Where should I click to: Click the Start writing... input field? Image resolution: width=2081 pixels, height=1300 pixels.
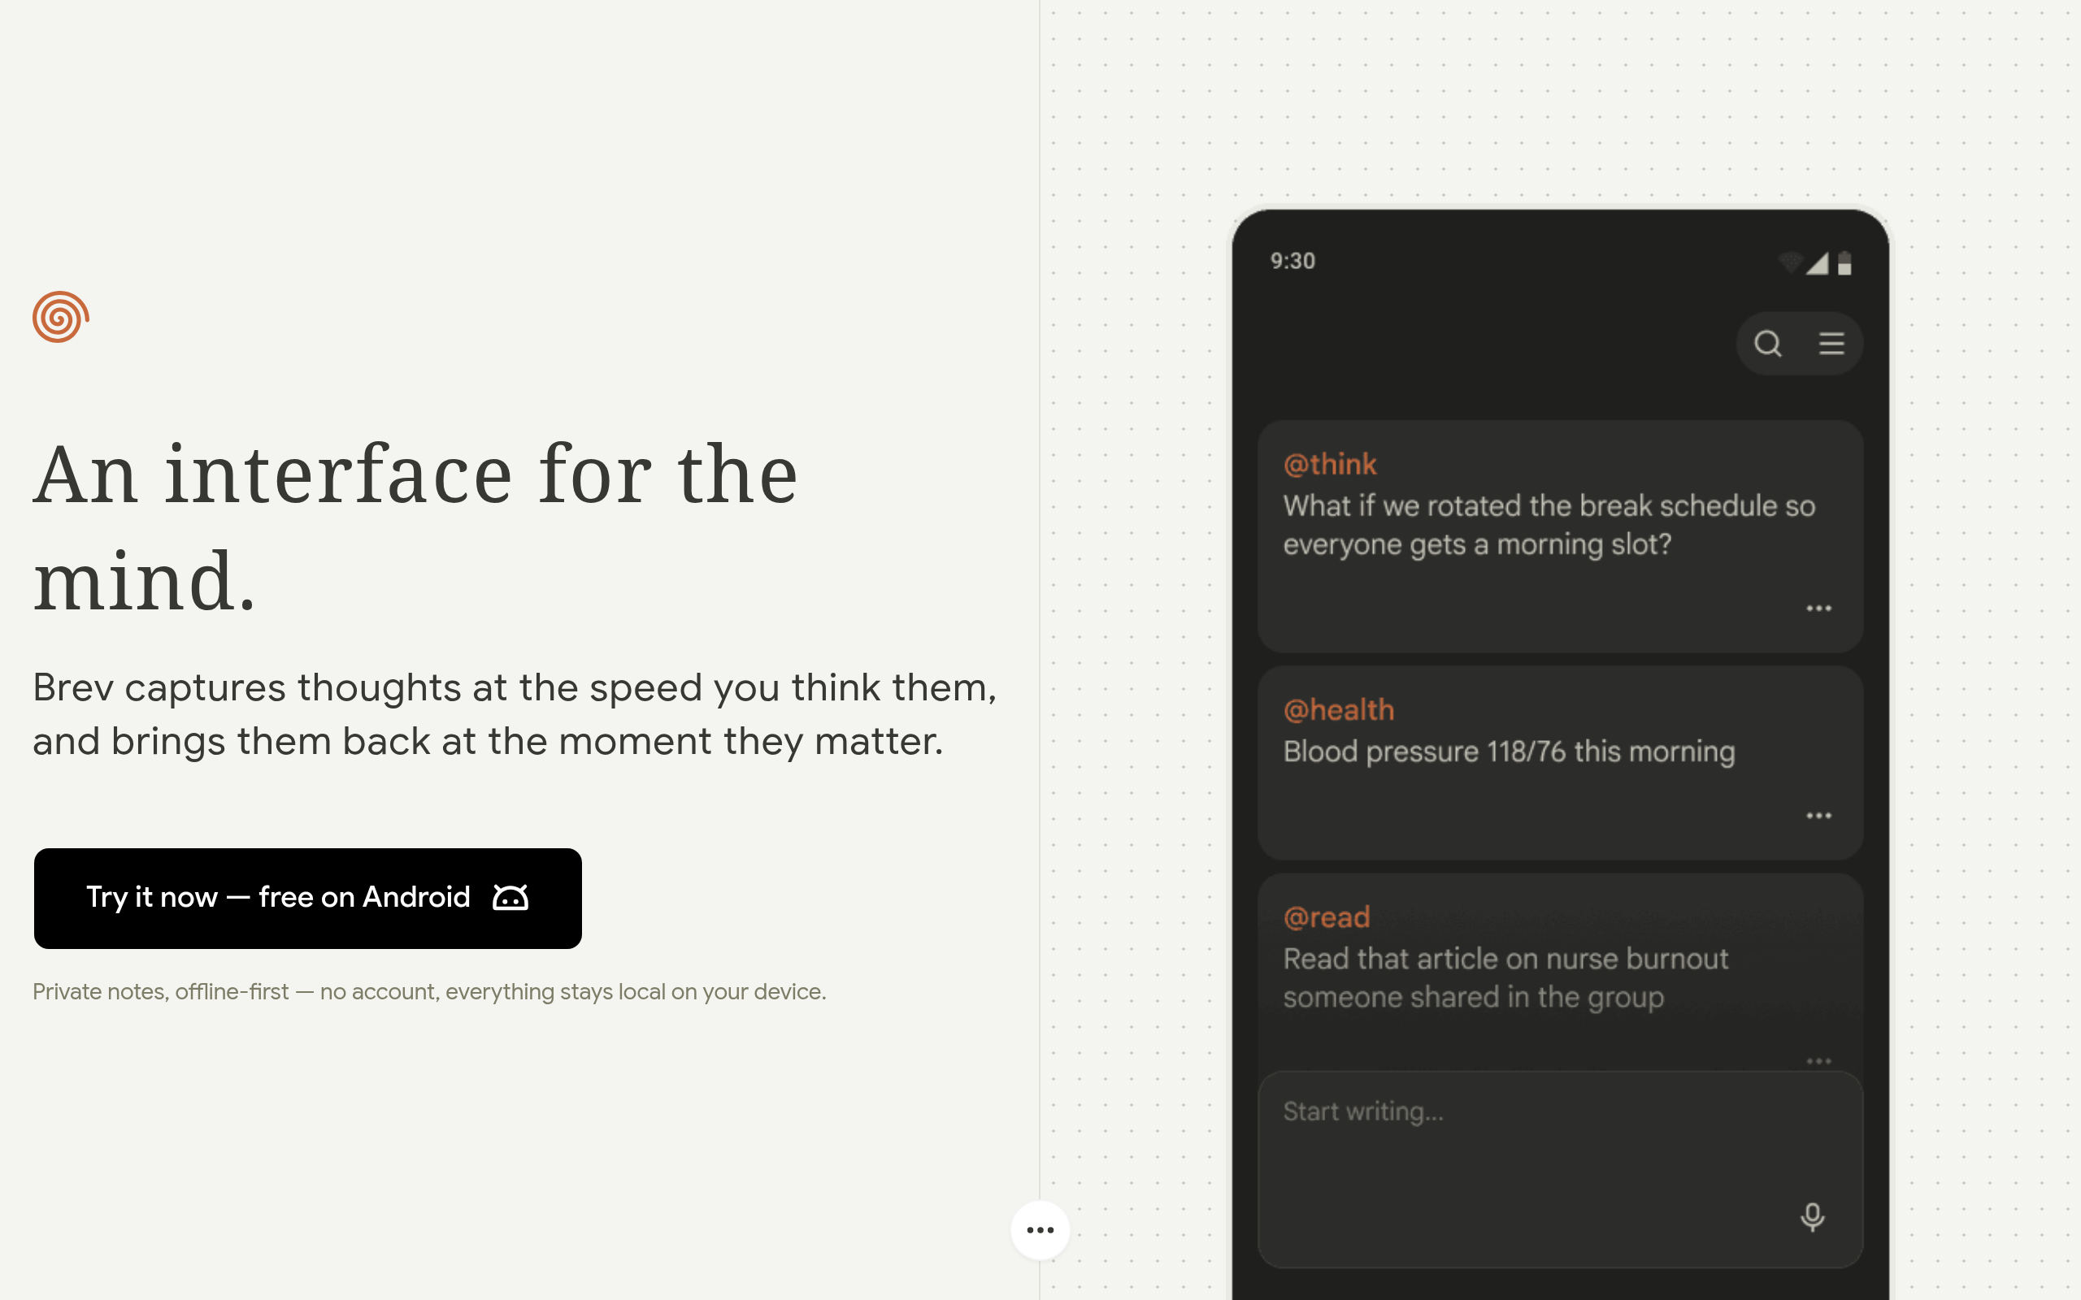[x=1560, y=1169]
